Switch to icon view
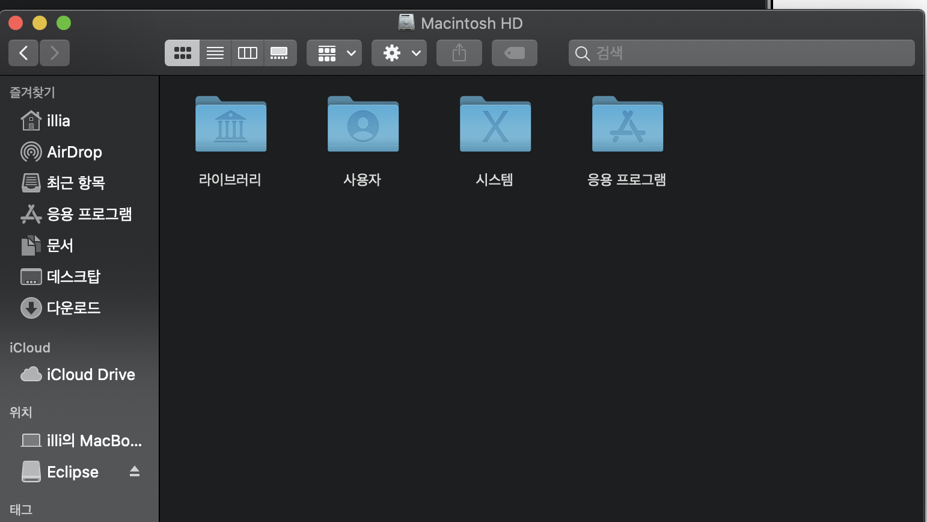 click(x=182, y=53)
